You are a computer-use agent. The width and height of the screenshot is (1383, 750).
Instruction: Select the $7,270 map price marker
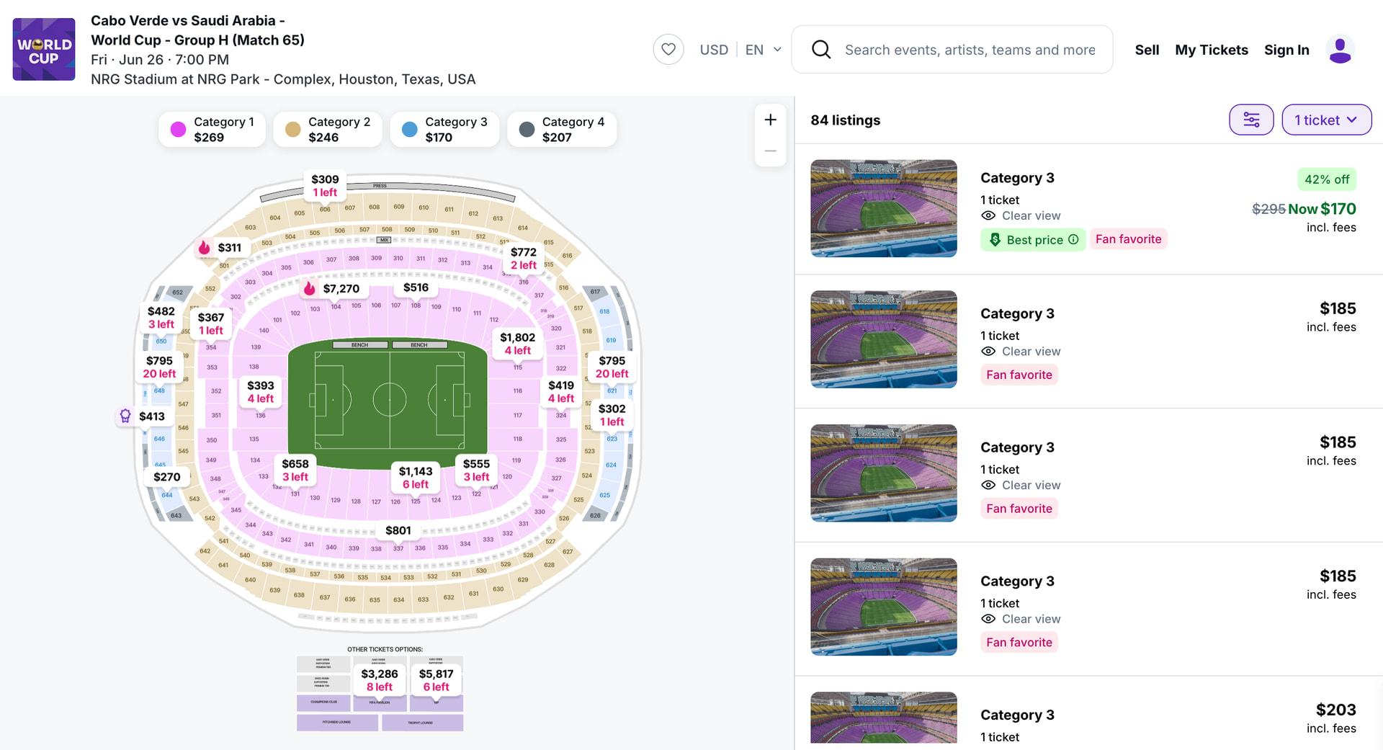click(x=334, y=289)
